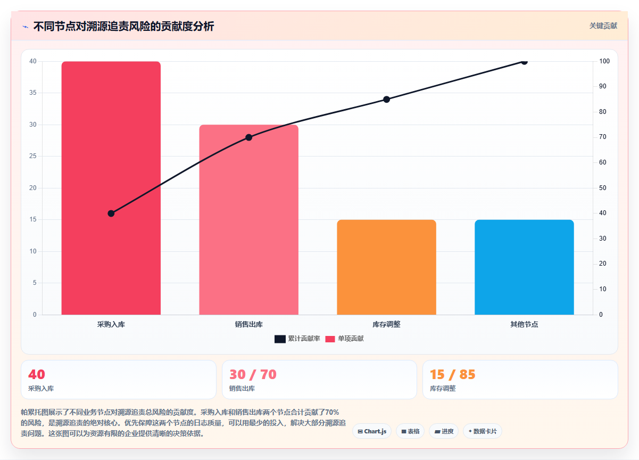Click the 关键贡献 label in the header
This screenshot has height=460, width=639.
coord(603,26)
